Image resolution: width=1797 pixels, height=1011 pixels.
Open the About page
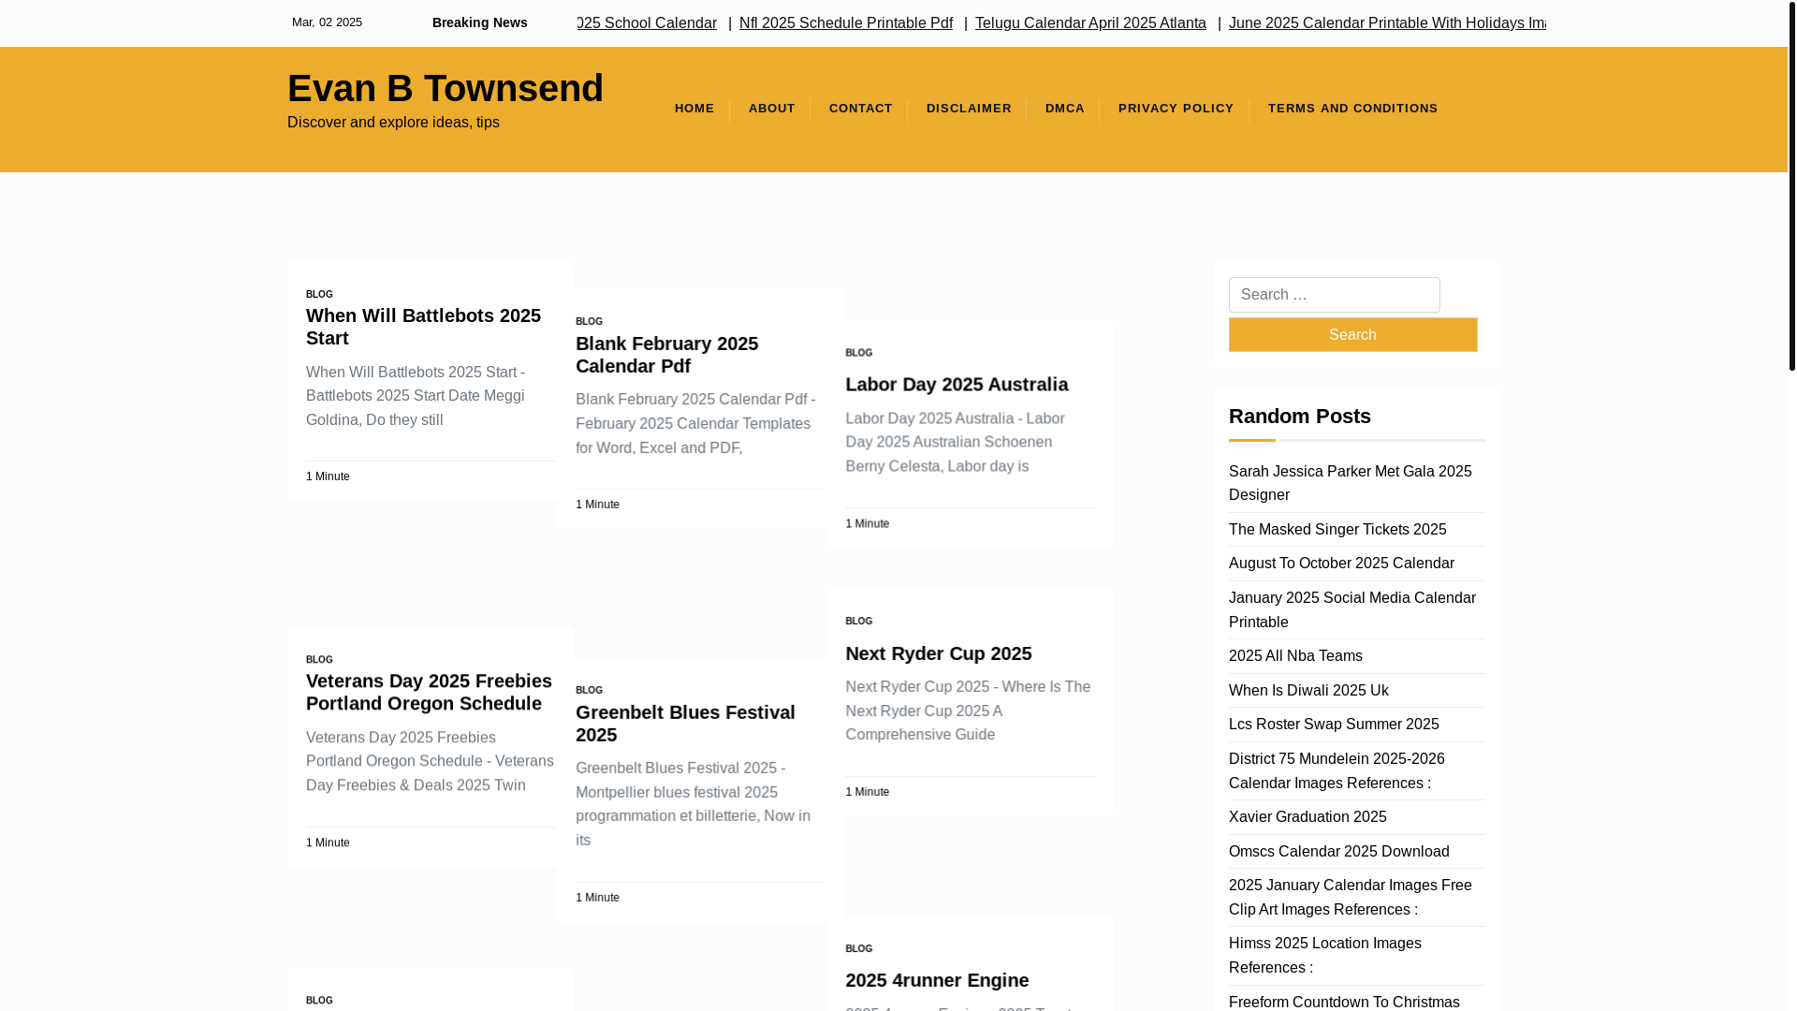tap(771, 109)
